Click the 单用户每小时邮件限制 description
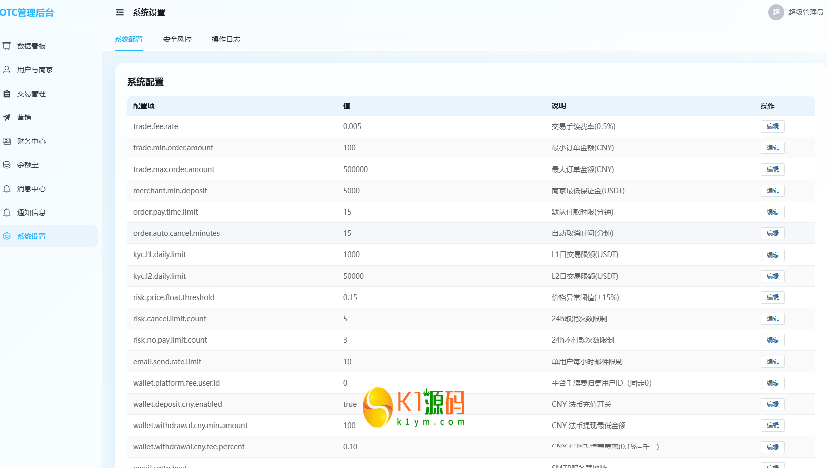 click(x=587, y=362)
